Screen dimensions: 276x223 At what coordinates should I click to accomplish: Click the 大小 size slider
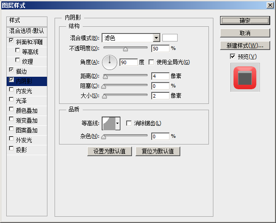[x=125, y=95]
